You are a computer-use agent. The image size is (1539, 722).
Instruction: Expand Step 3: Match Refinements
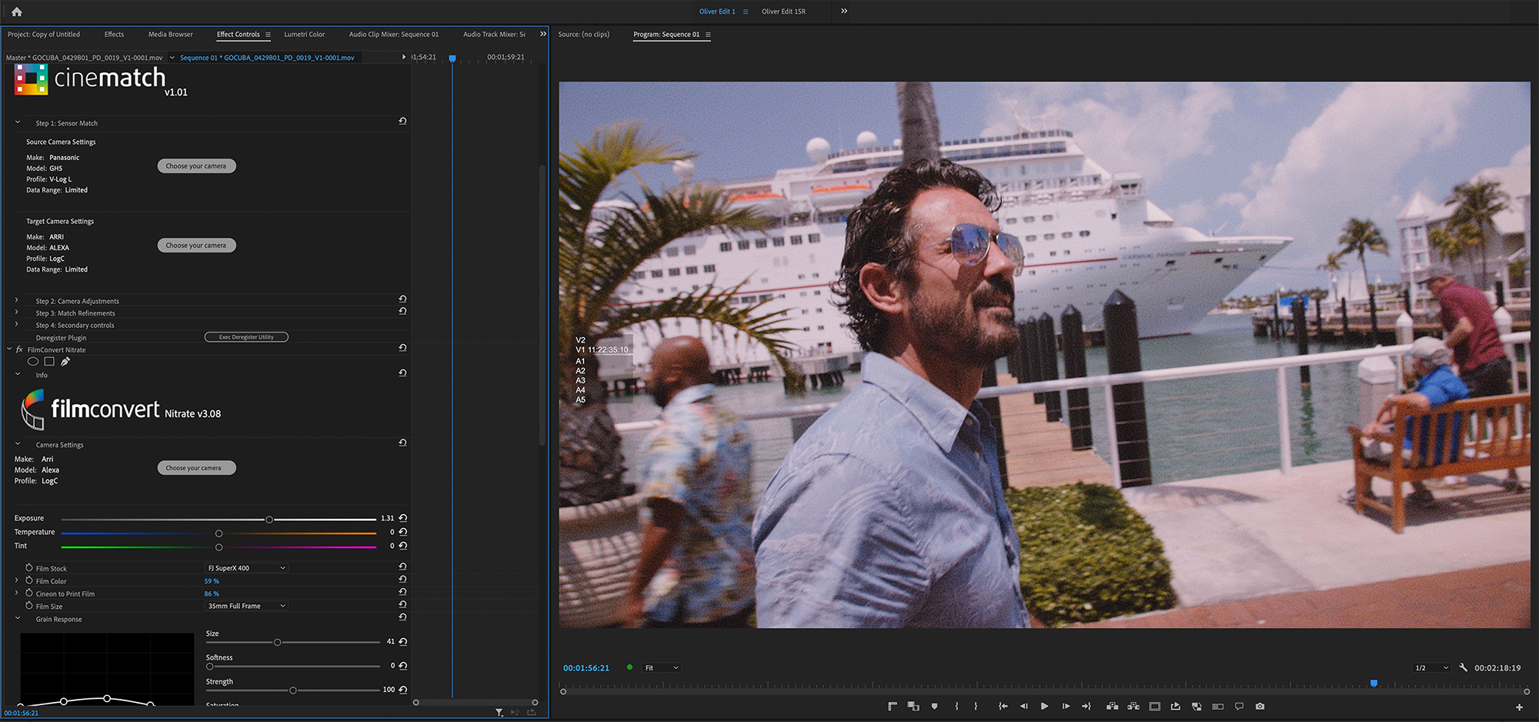pos(17,313)
